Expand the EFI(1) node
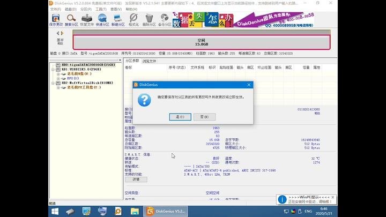Screen dimensions: 386x217 (58, 78)
